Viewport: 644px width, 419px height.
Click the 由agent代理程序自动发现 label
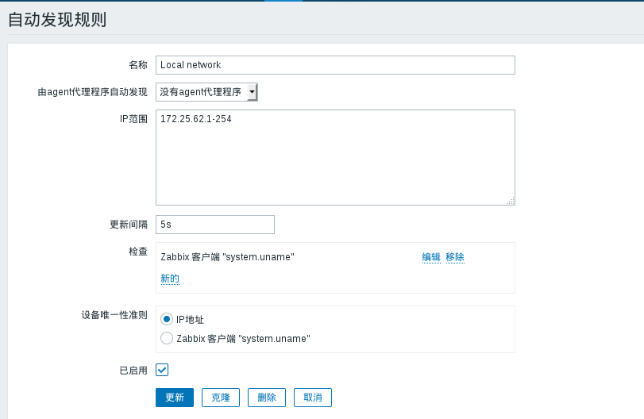92,92
